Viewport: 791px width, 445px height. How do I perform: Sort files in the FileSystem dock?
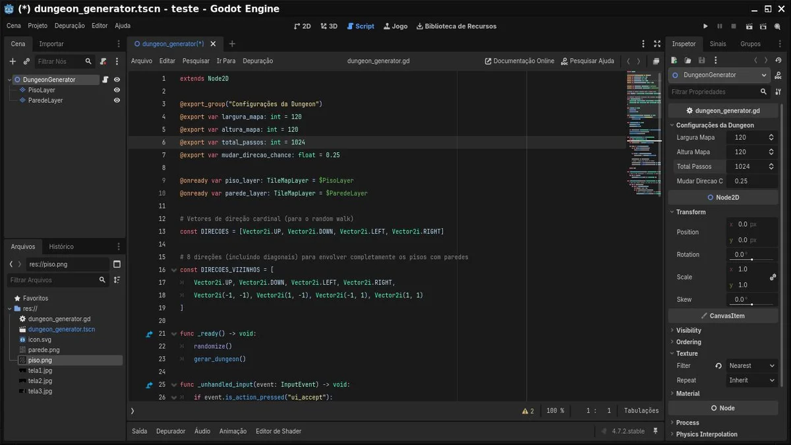[x=117, y=280]
